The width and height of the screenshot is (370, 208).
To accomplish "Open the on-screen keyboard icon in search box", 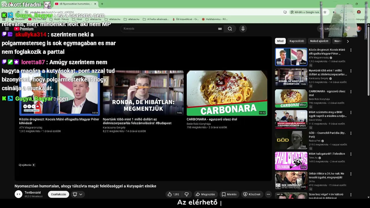I will pos(220,29).
